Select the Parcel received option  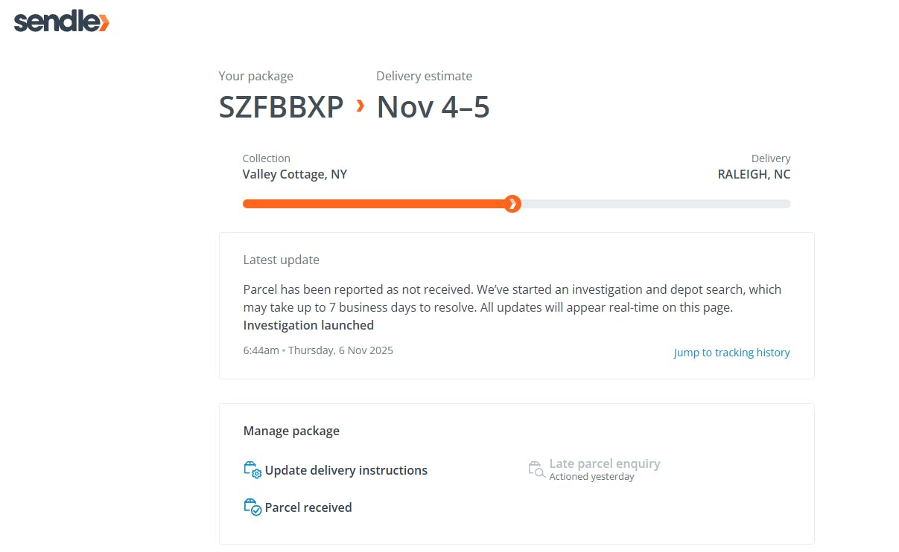[x=308, y=507]
